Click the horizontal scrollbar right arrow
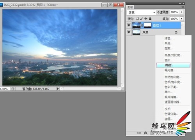The width and height of the screenshot is (195, 140). point(119,89)
